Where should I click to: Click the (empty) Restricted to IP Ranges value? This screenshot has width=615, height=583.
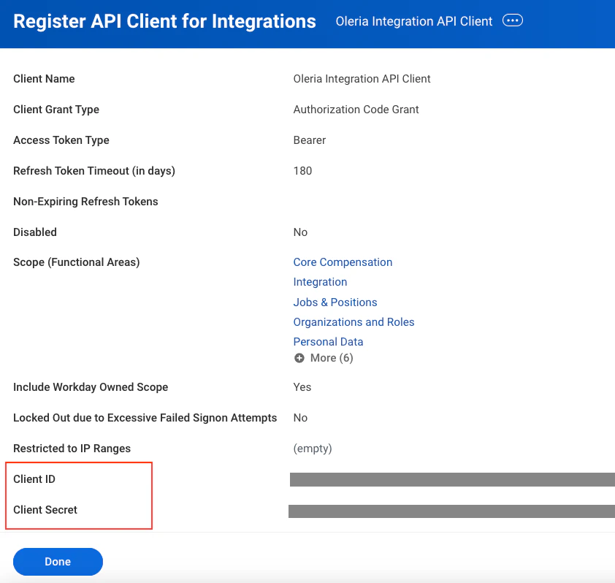(313, 449)
